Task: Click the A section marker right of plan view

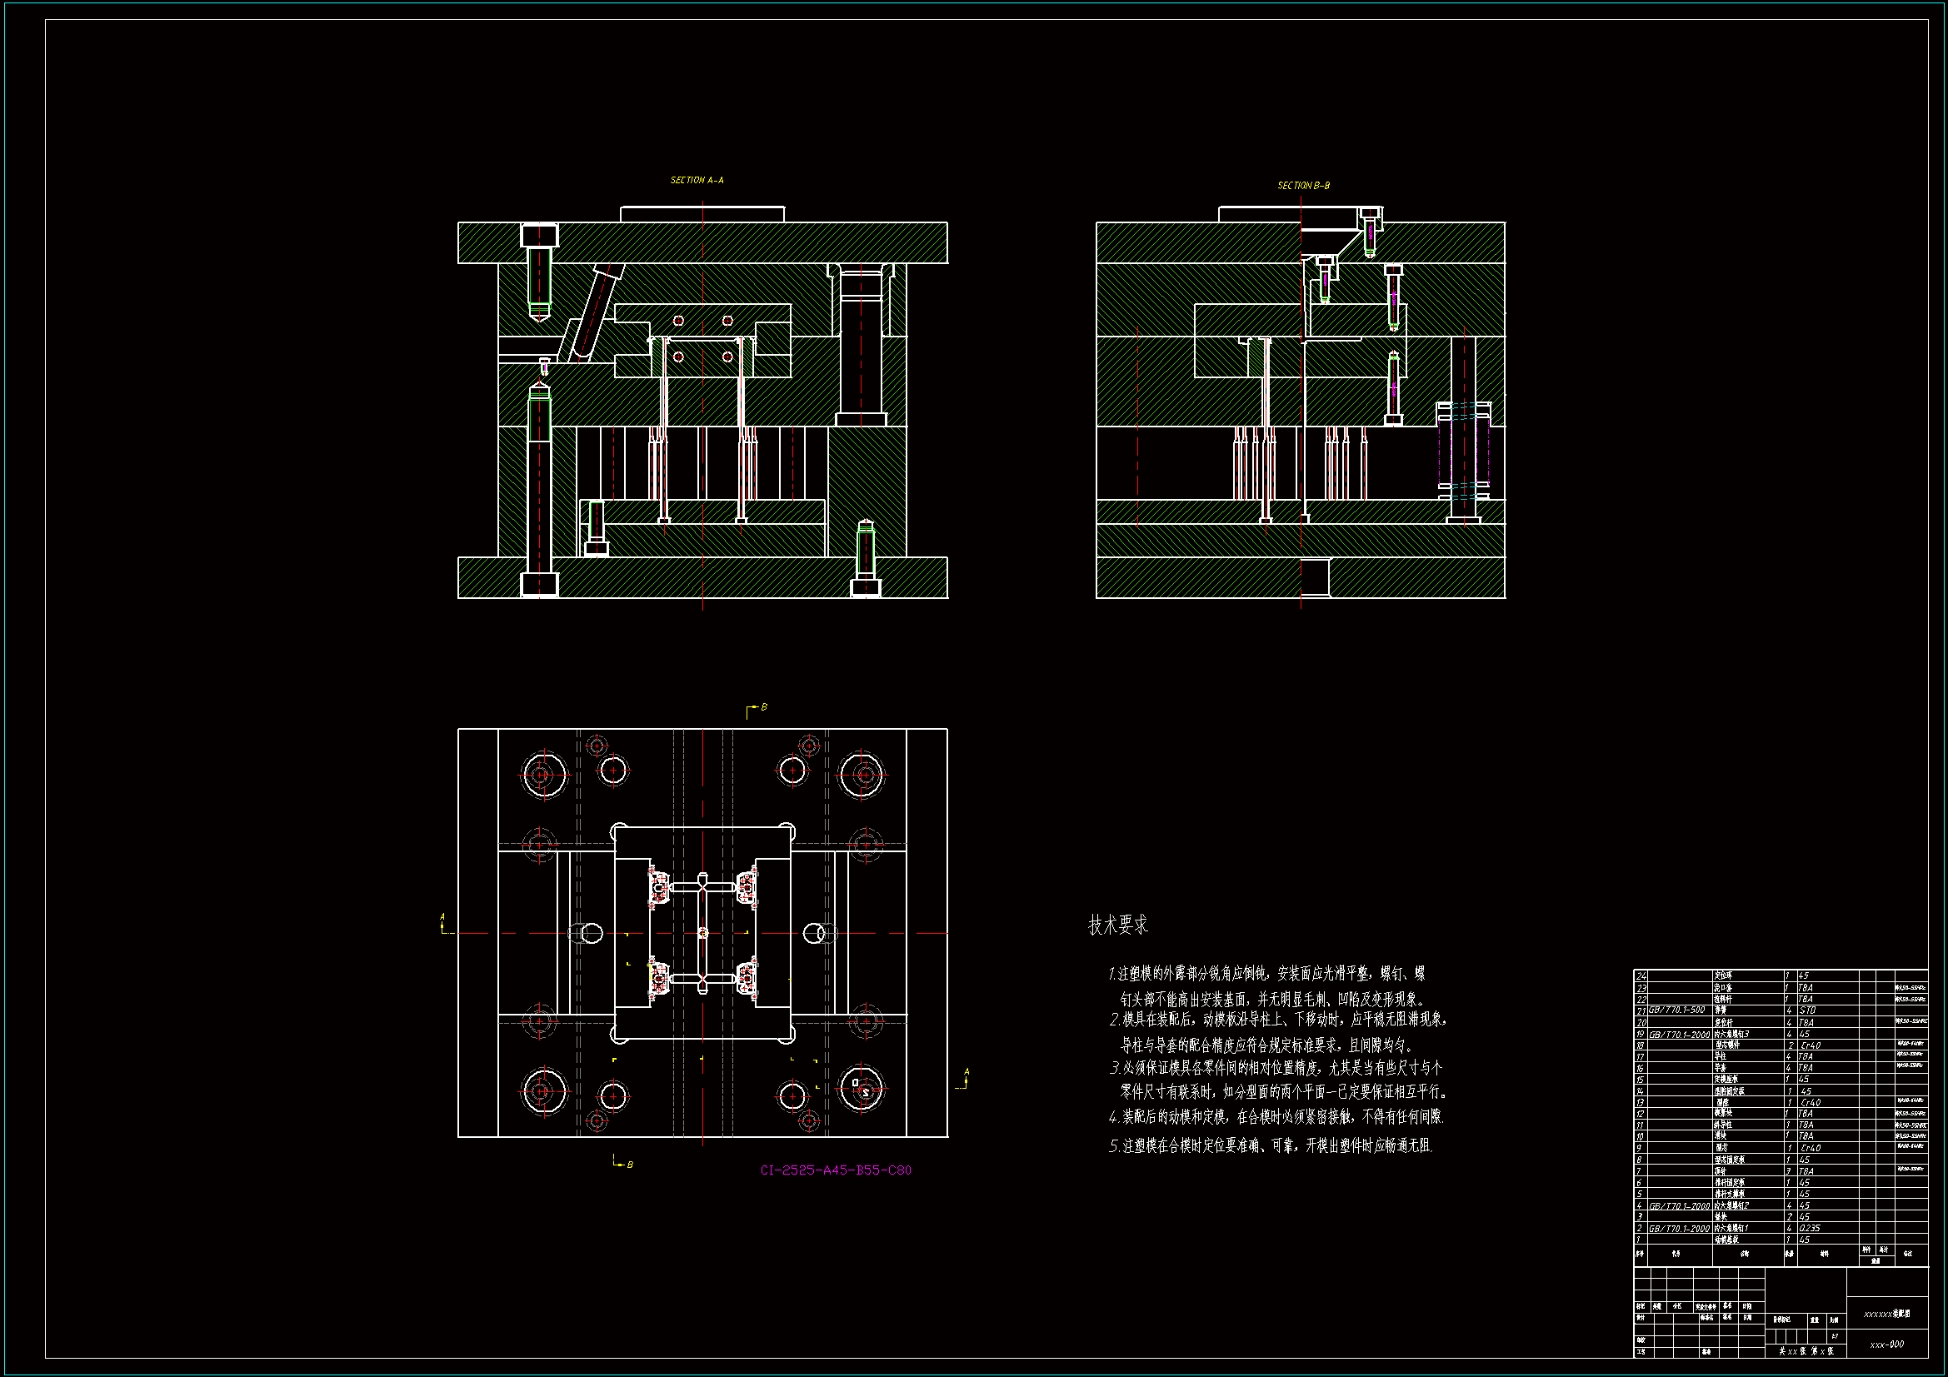Action: tap(966, 1072)
